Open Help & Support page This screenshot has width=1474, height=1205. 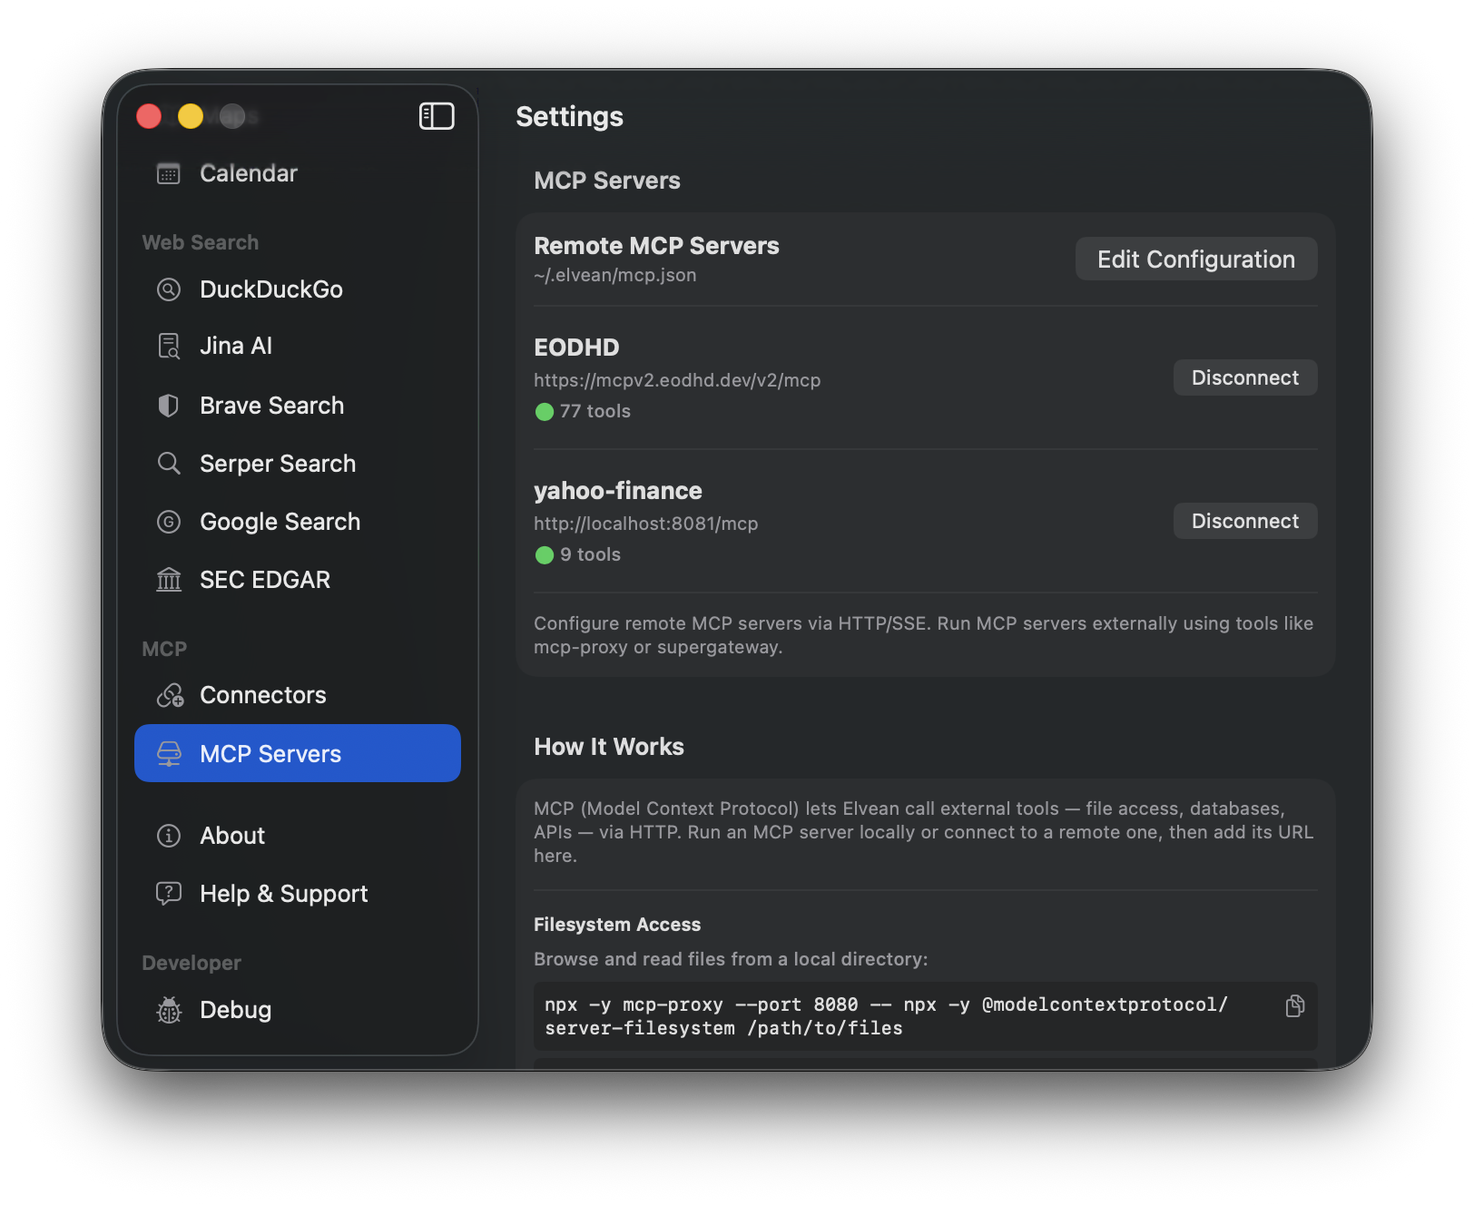point(297,894)
